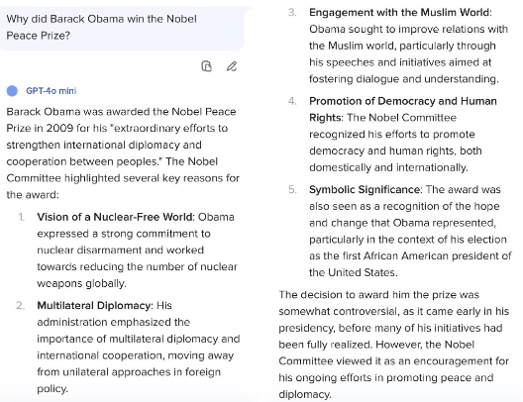The image size is (523, 402).
Task: Click the Multilateral Diplomacy heading
Action: 94,305
